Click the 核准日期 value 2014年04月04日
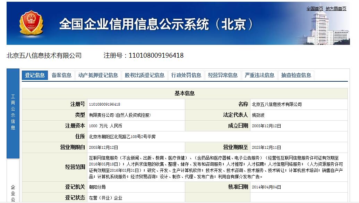 [x=266, y=187]
